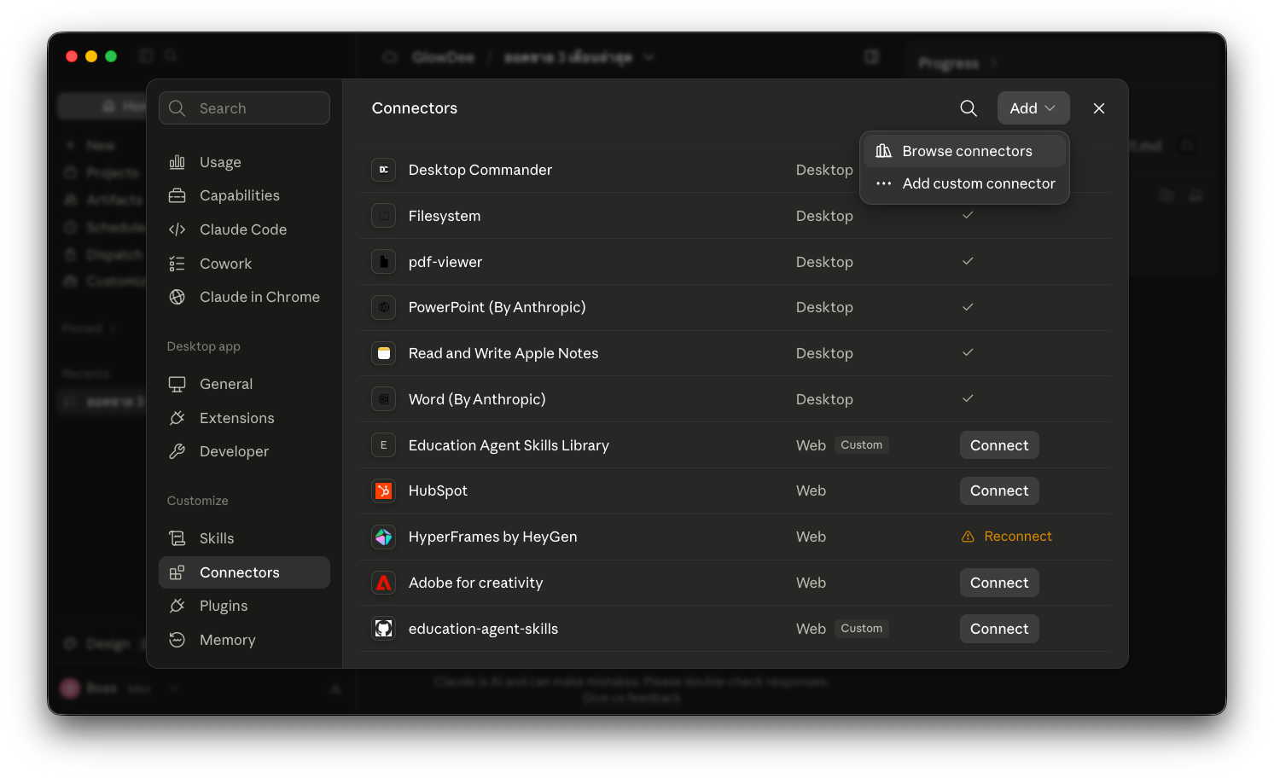The height and width of the screenshot is (778, 1274).
Task: Click the Extensions plug icon
Action: click(x=177, y=418)
